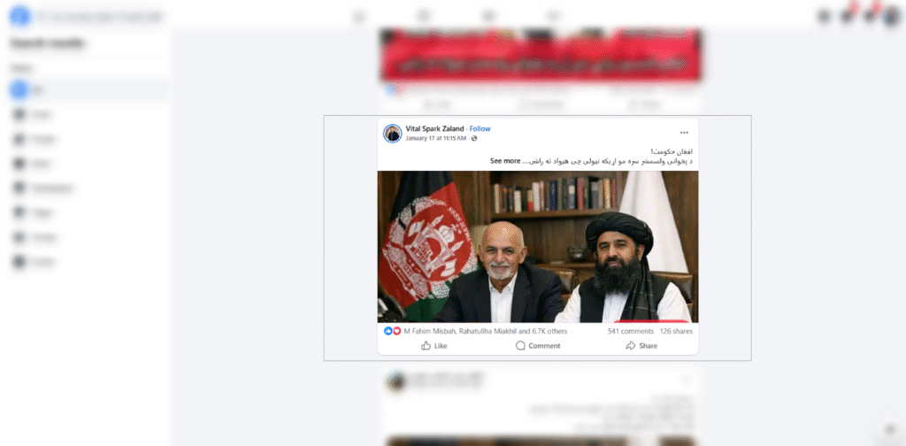The width and height of the screenshot is (906, 446).
Task: Click the blue thumbs-up reaction icon
Action: [x=388, y=331]
